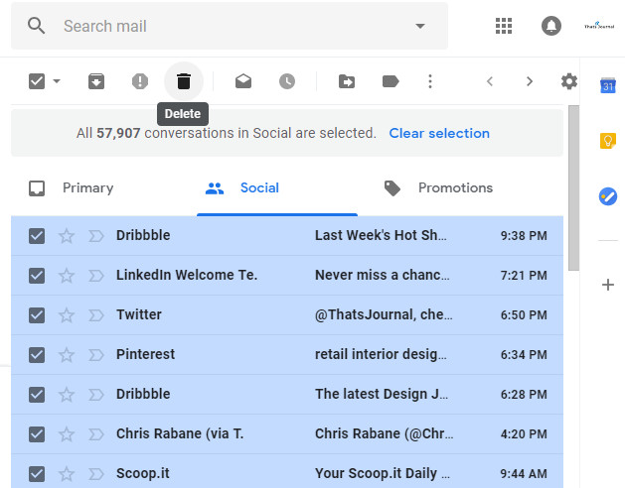
Task: Archive the selected conversations
Action: [x=96, y=81]
